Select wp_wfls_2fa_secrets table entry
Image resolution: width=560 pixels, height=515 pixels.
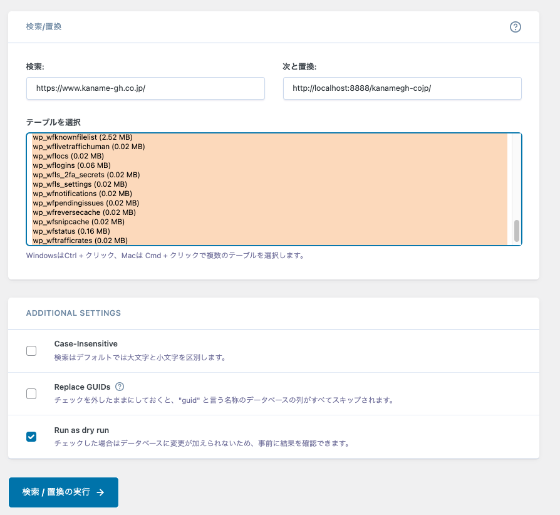coord(86,175)
